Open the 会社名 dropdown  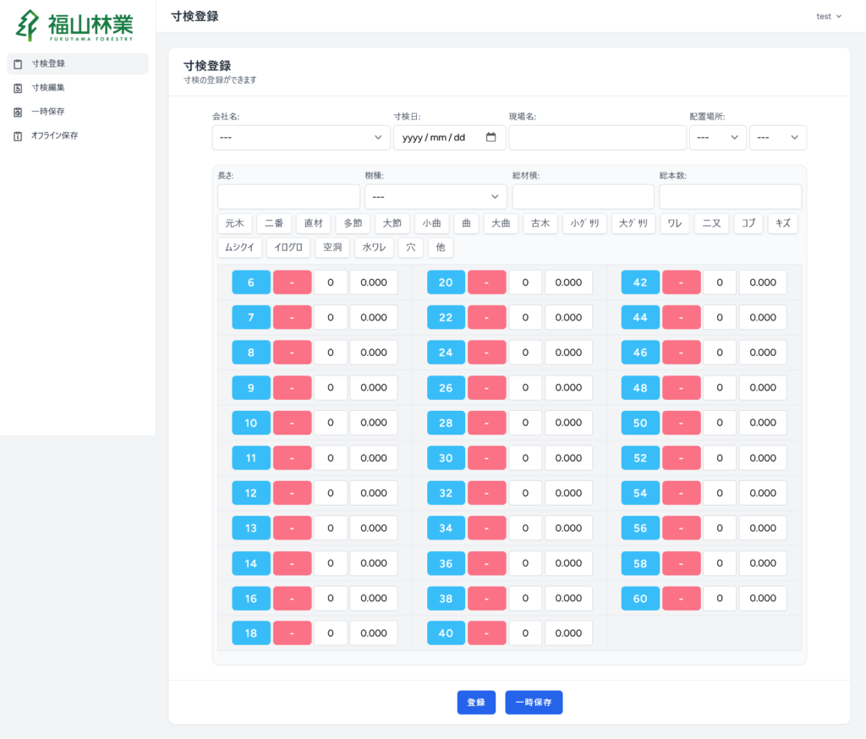pyautogui.click(x=300, y=138)
